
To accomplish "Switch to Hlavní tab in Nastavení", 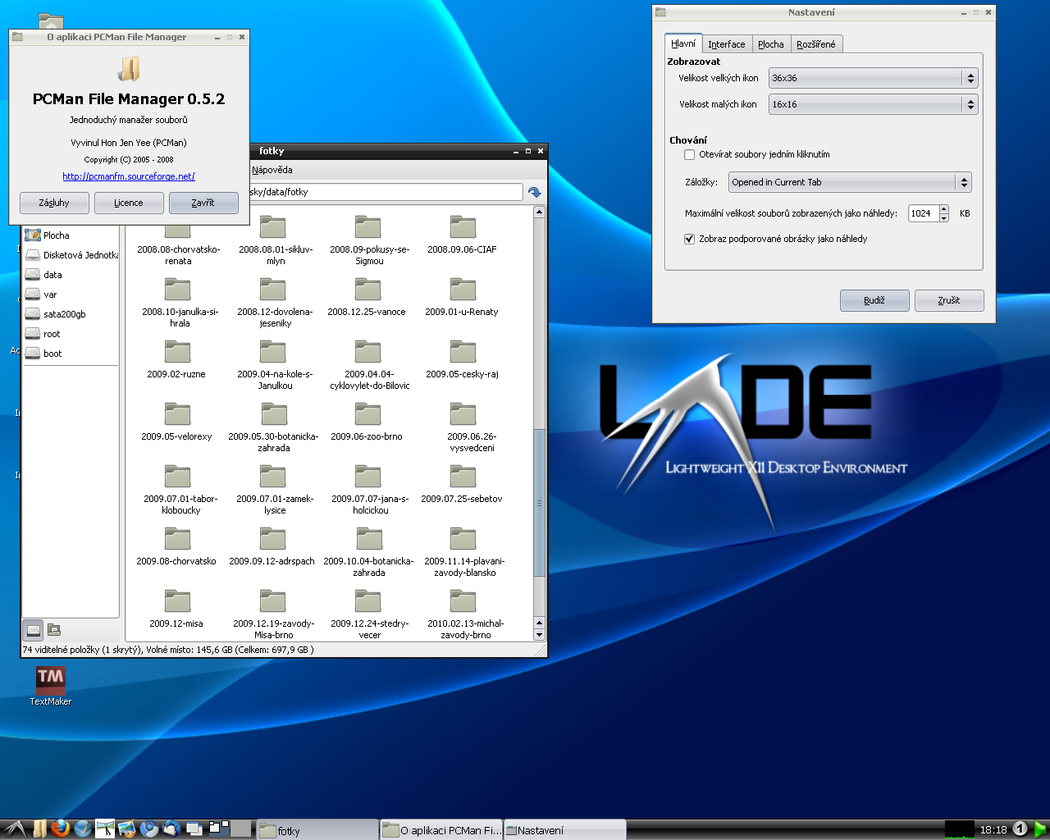I will point(683,43).
